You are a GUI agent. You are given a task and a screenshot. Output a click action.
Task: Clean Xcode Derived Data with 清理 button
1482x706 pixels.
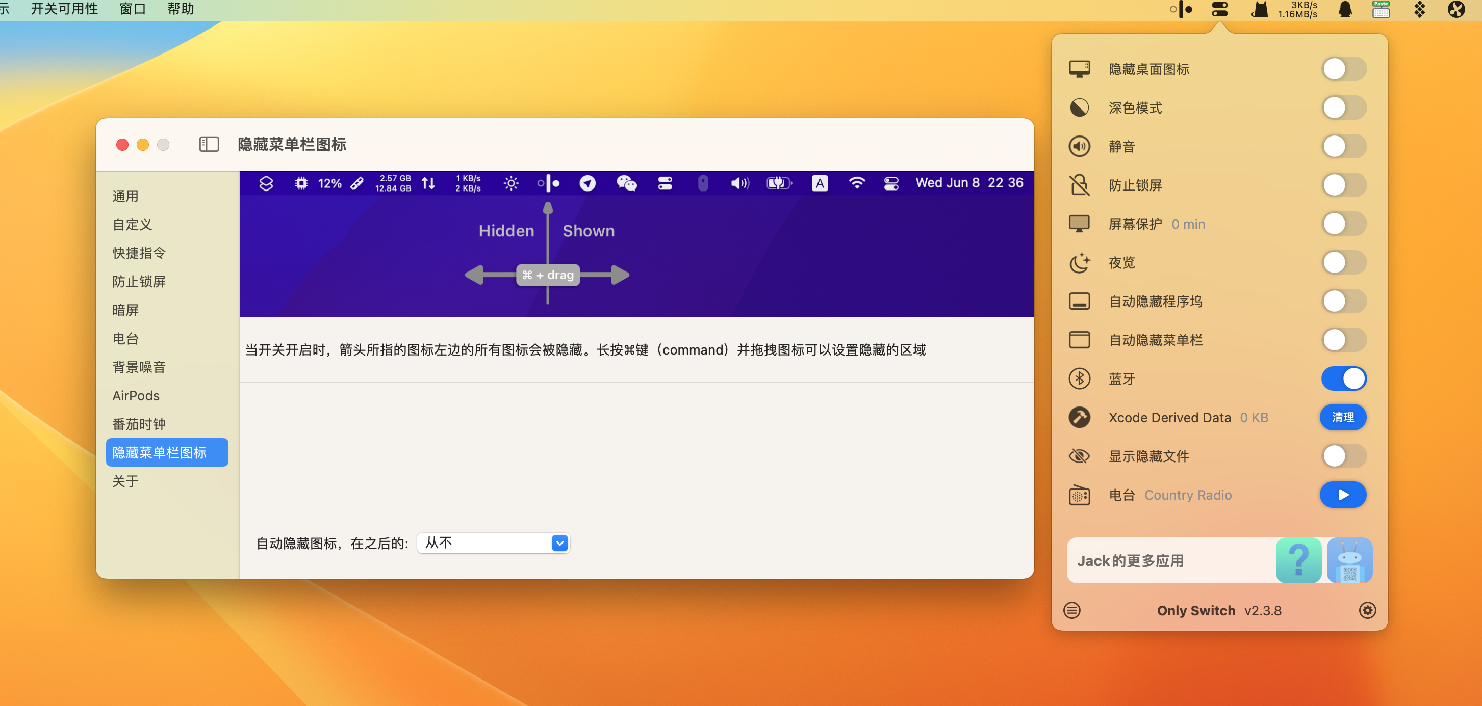point(1343,418)
